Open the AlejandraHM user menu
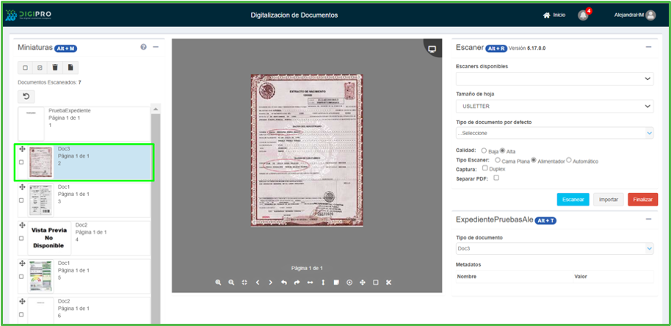The image size is (671, 326). (x=634, y=15)
